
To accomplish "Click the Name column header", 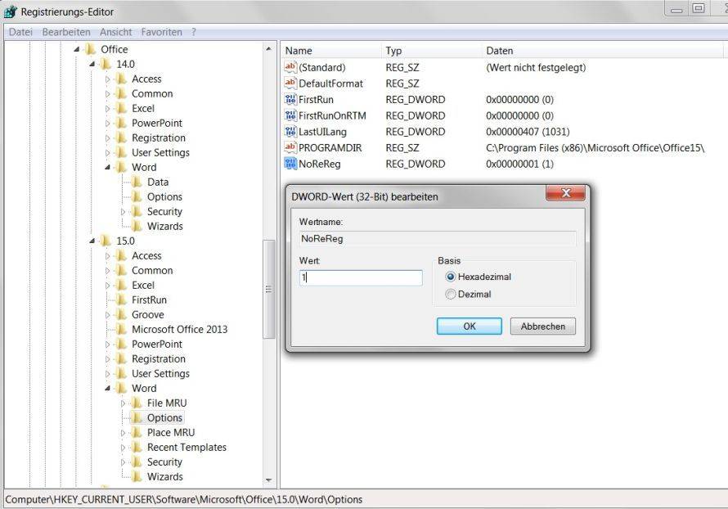I will 331,51.
